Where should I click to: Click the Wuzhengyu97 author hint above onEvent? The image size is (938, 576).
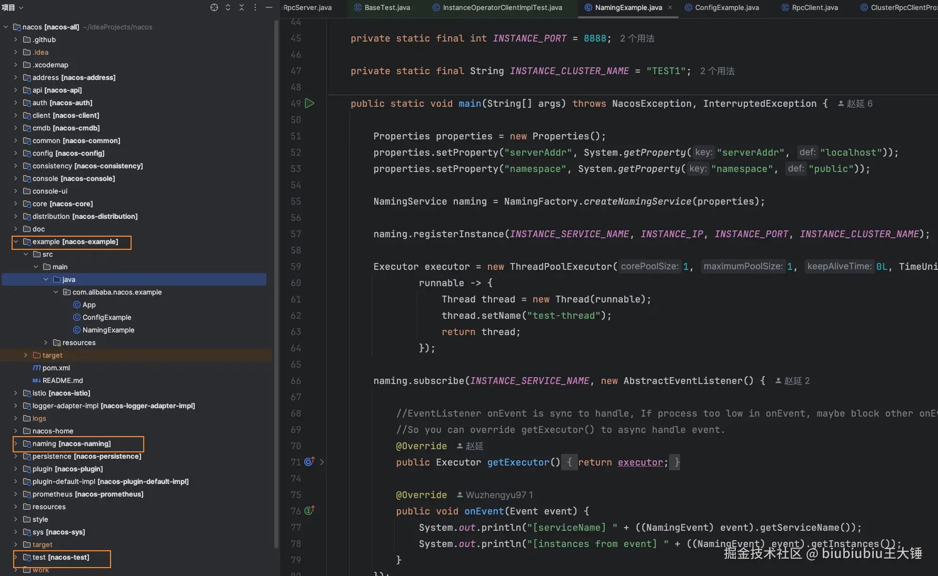(x=495, y=495)
